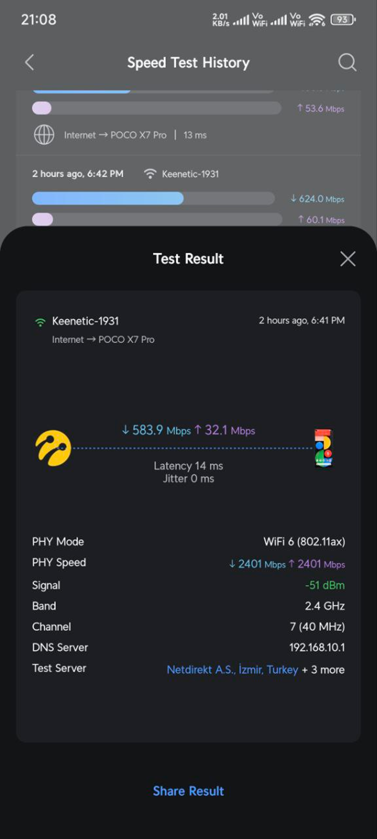Tap the 60.1 Mbps upload bar
Viewport: 377px width, 839px height.
click(157, 219)
